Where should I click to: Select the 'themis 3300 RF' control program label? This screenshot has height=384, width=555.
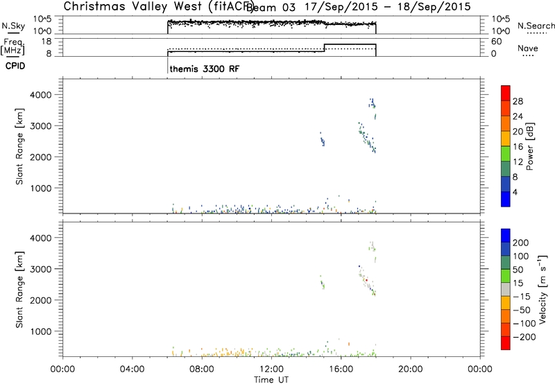205,69
